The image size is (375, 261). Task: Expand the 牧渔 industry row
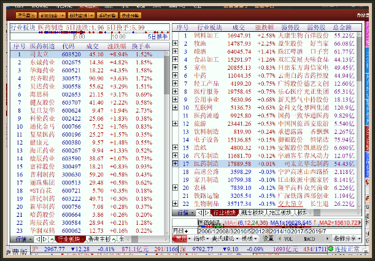click(176, 43)
